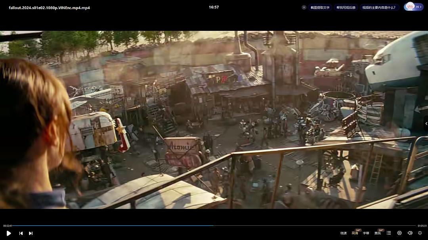Select the 帮我写观后感 suggestion

(346, 8)
